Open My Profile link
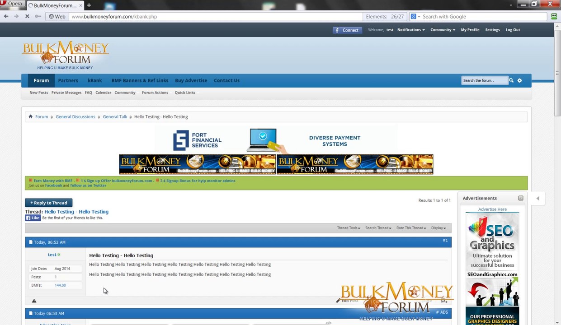 click(x=470, y=30)
